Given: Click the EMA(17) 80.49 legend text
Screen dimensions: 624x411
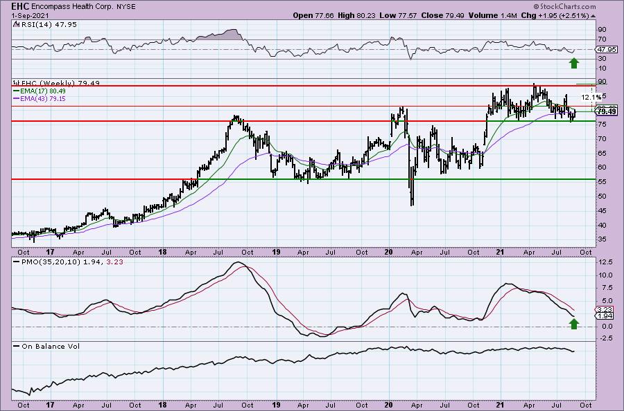Looking at the screenshot, I should 43,91.
